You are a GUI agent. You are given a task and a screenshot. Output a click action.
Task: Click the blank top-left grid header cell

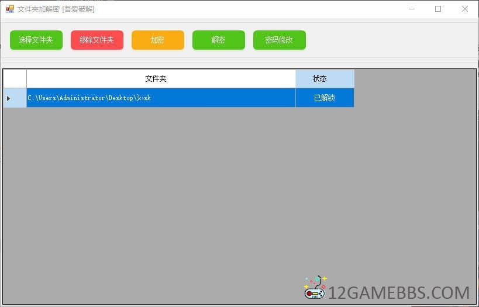tap(15, 78)
